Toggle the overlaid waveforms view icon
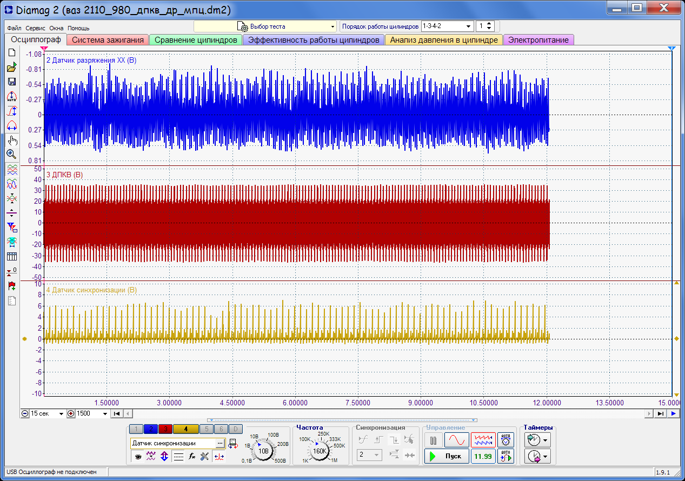Viewport: 685px width, 481px height. [x=11, y=184]
